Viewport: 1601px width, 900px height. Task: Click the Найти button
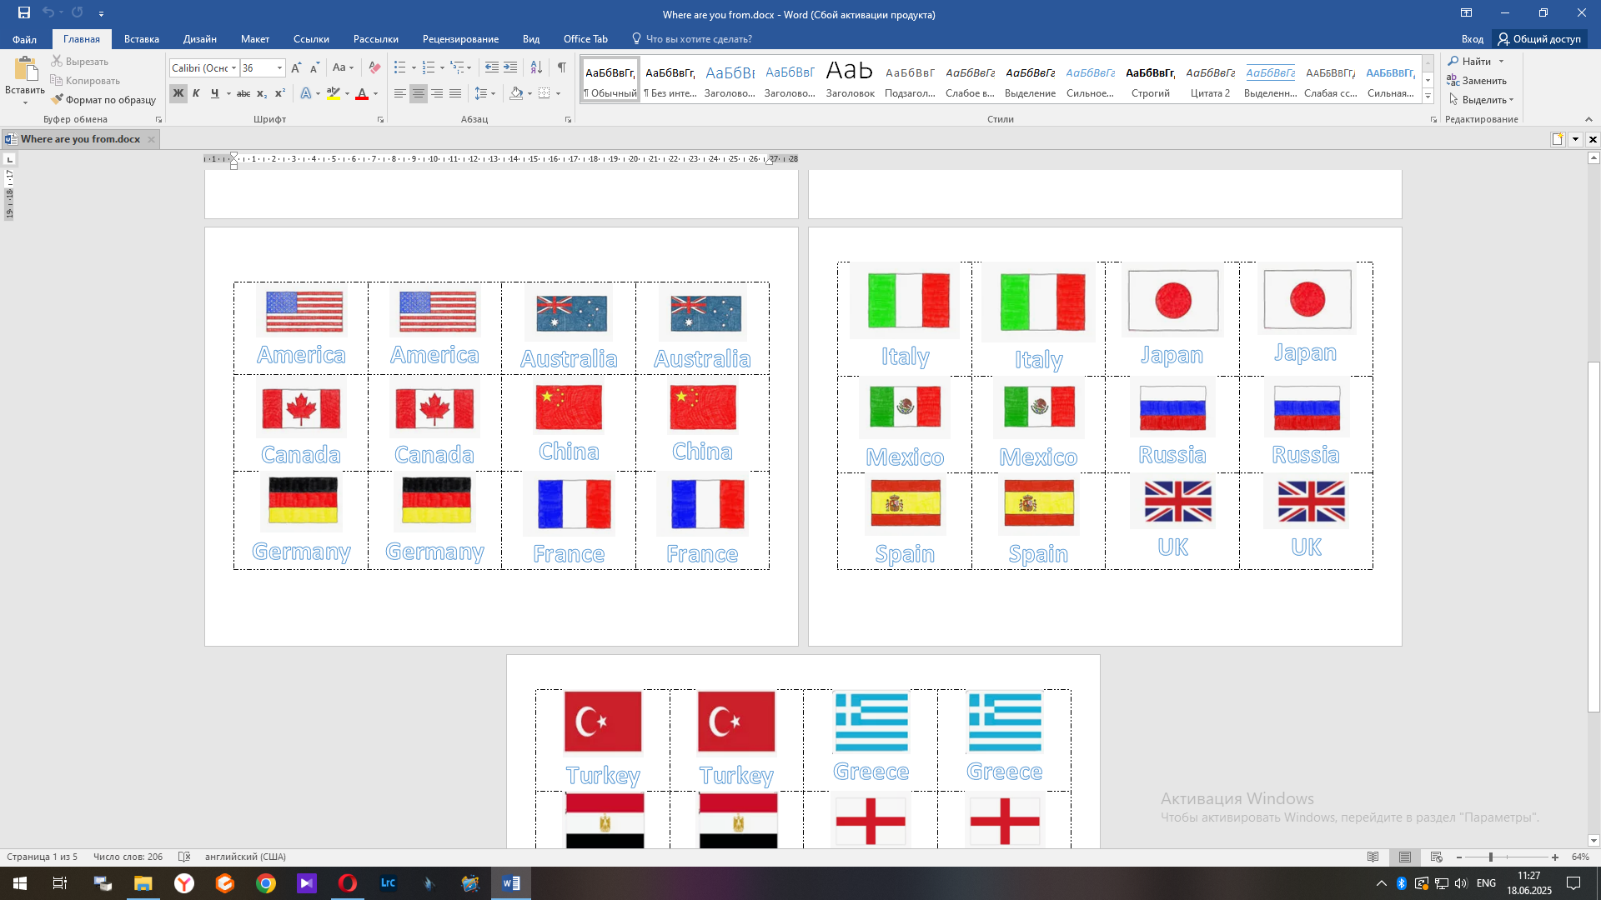pos(1476,62)
